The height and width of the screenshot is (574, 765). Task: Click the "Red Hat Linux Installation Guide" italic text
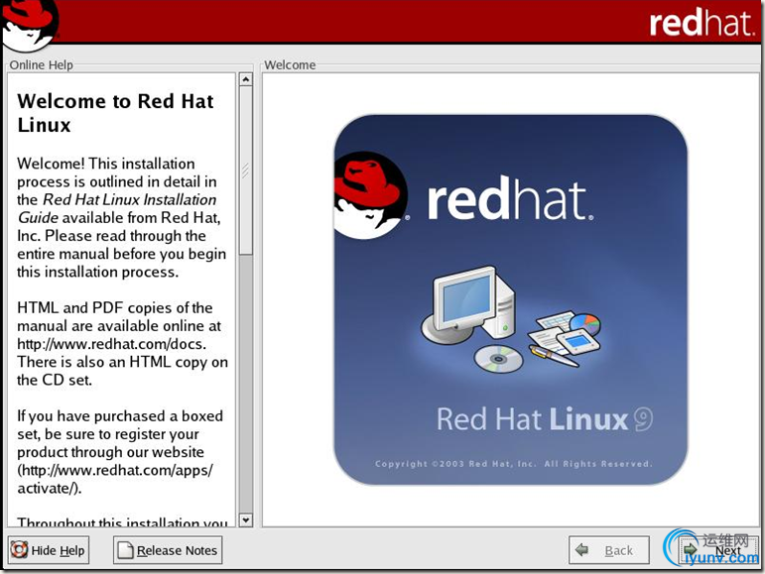tap(117, 208)
